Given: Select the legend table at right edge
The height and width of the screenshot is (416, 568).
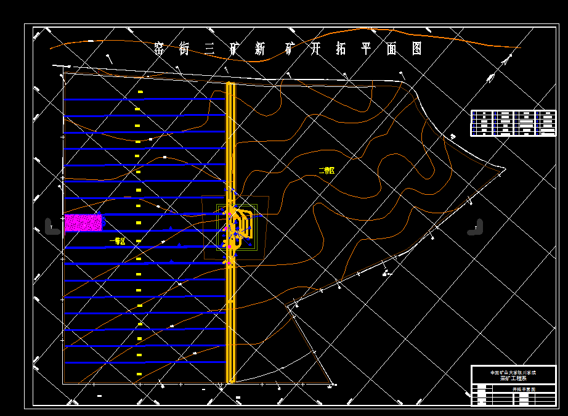Looking at the screenshot, I should [x=513, y=123].
